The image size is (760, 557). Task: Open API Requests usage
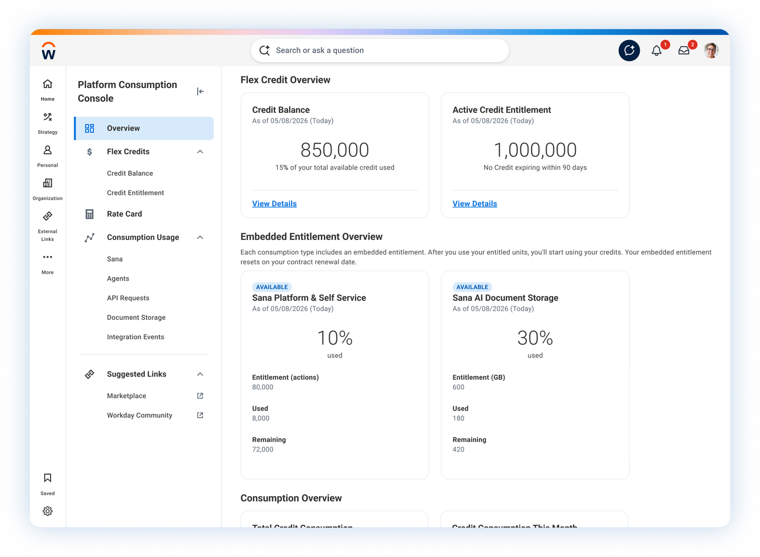(128, 298)
